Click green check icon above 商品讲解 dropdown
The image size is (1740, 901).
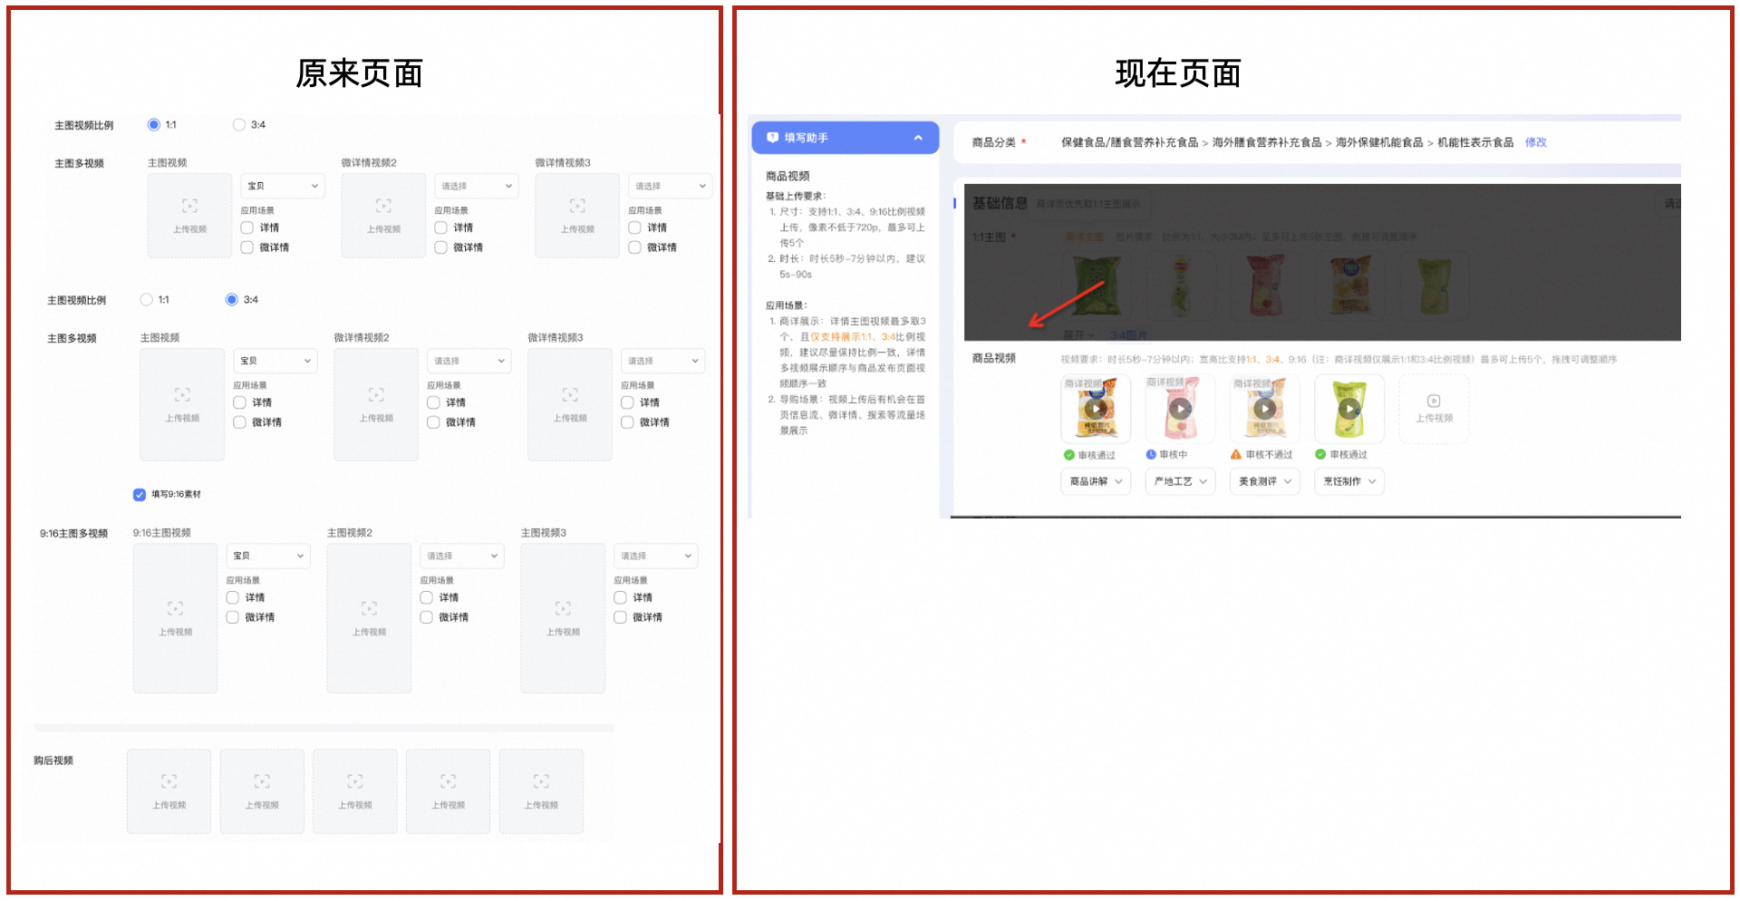tap(1068, 455)
